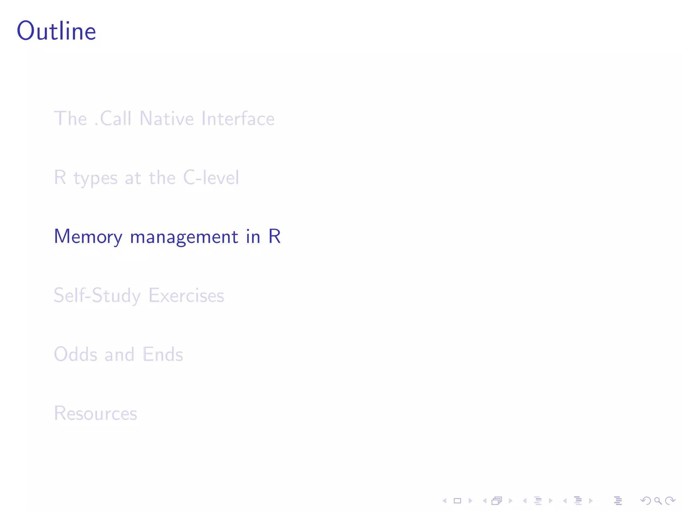
Task: Click the go-forward curved arrow icon
Action: (670, 501)
